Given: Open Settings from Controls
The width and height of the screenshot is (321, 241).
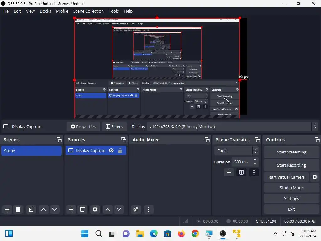Looking at the screenshot, I should tap(292, 198).
